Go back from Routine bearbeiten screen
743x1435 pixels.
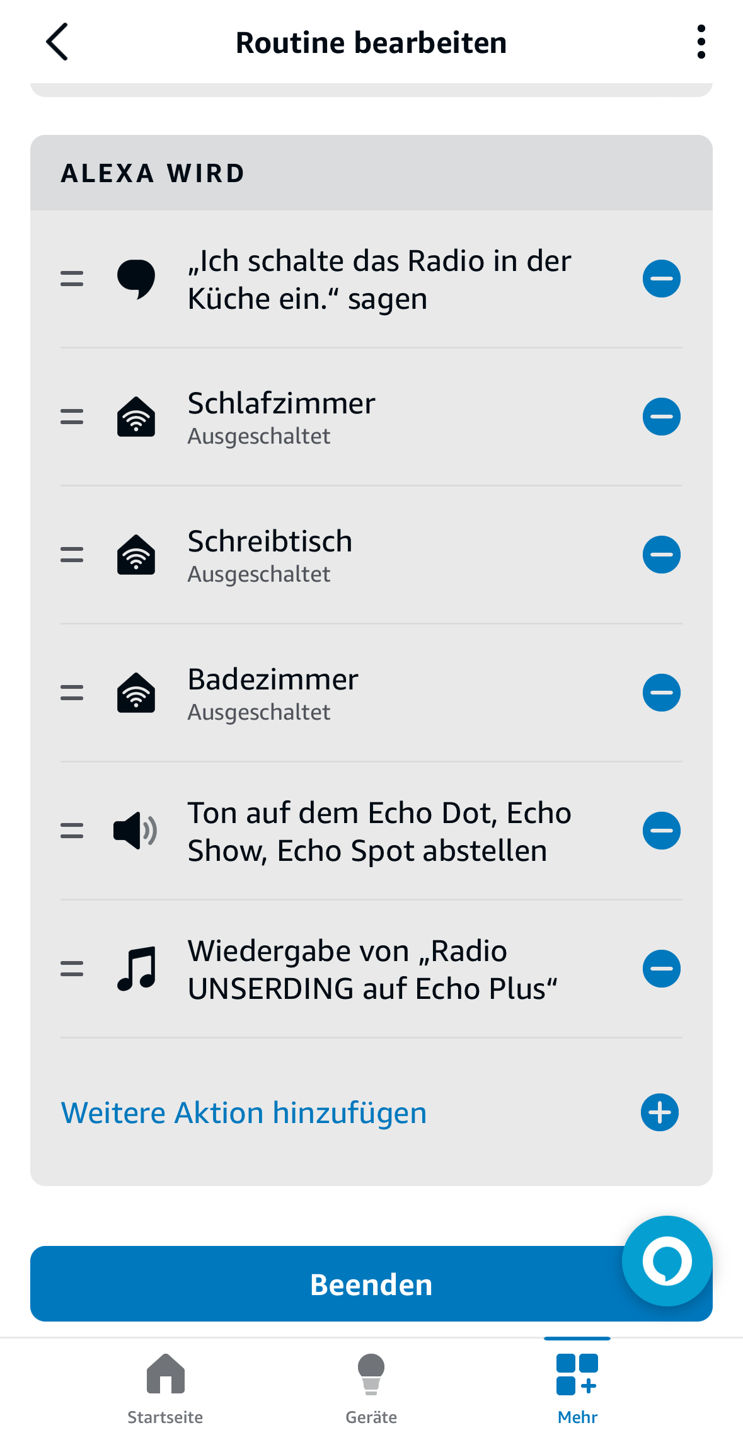[57, 42]
